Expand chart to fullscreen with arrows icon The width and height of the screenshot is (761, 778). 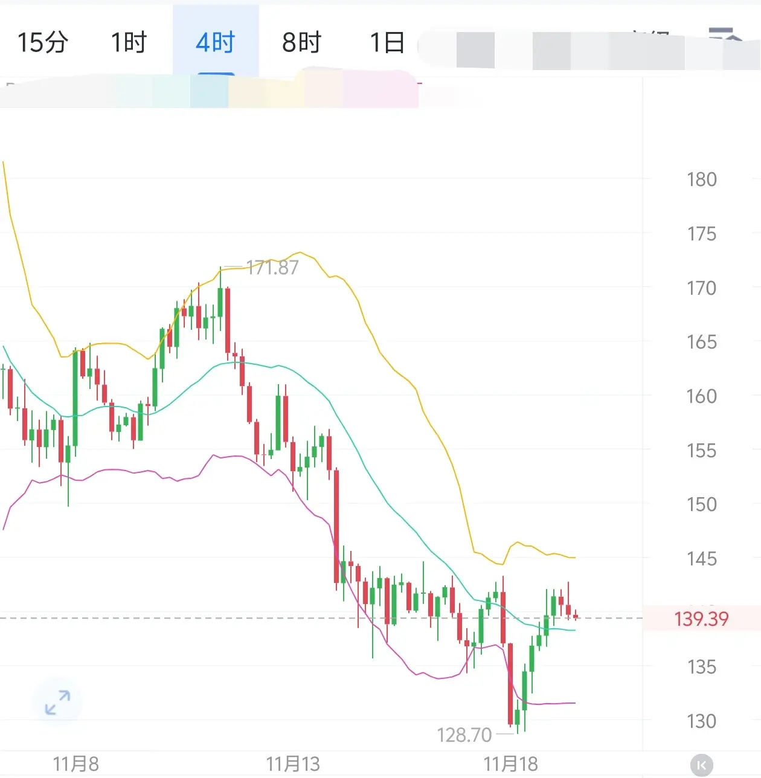57,702
